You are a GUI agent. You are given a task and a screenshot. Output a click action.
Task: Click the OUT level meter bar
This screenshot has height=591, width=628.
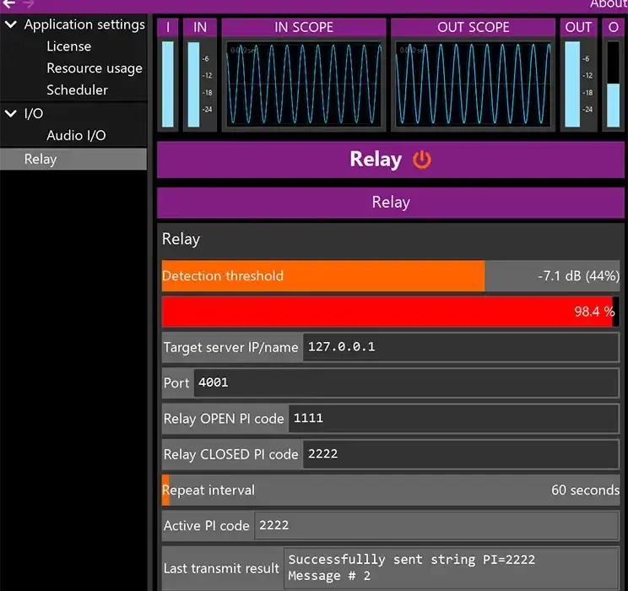click(572, 84)
